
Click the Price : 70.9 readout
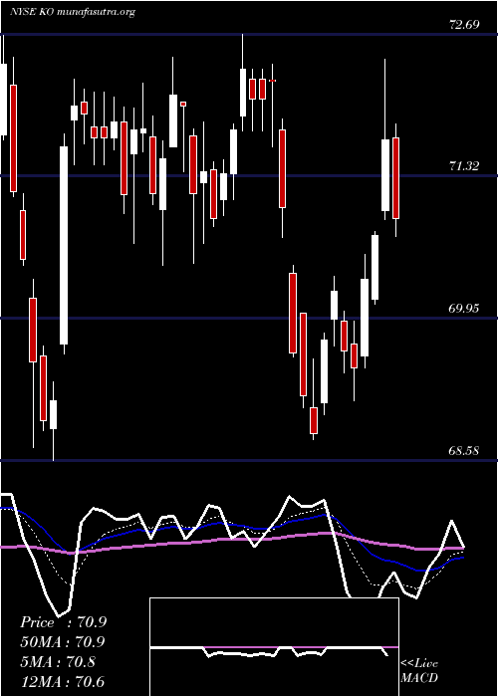(x=63, y=622)
